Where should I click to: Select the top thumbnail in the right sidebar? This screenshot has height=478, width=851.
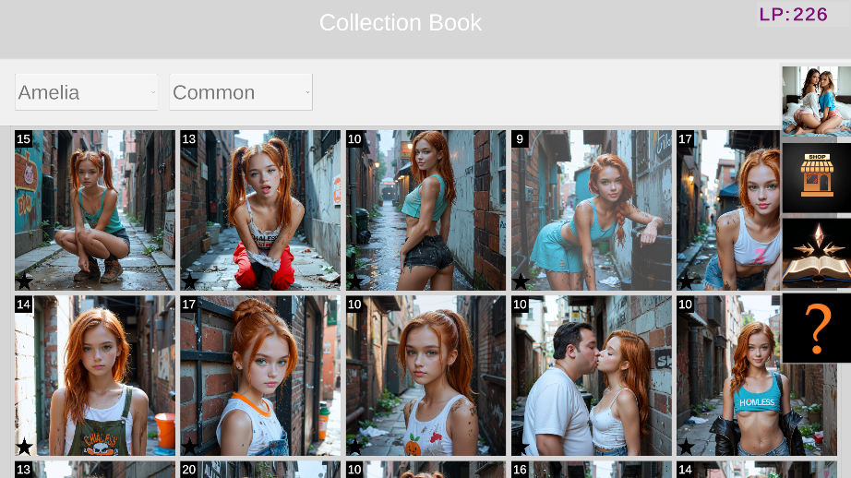point(816,101)
